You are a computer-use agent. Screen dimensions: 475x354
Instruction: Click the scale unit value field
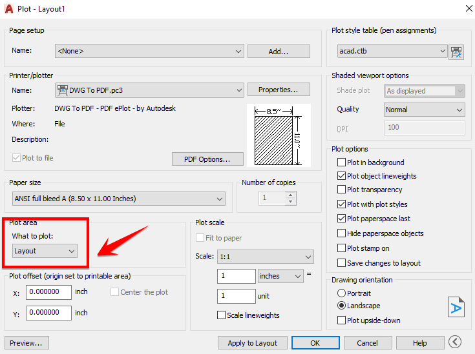click(x=237, y=296)
